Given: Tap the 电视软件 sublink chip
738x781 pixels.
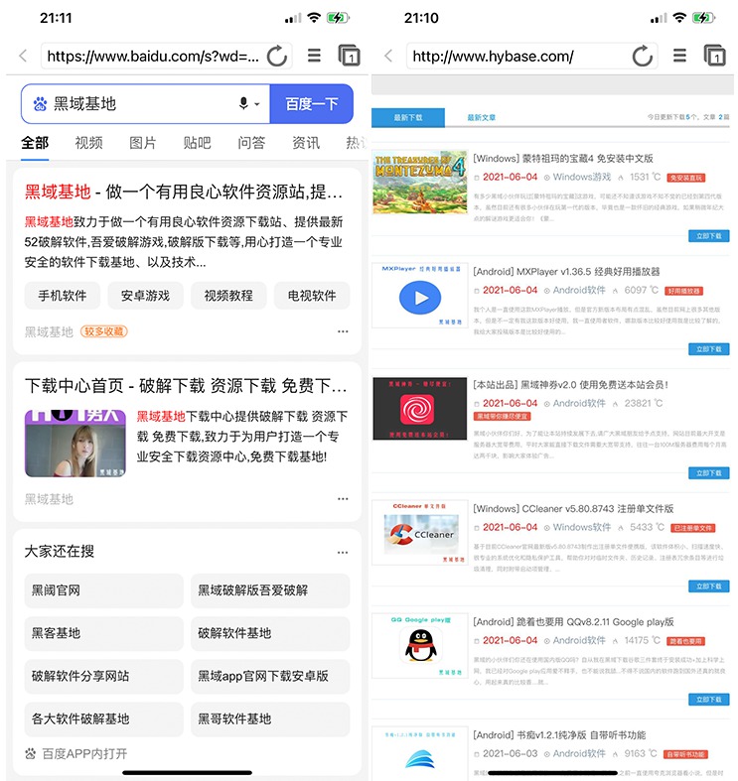Looking at the screenshot, I should [312, 296].
